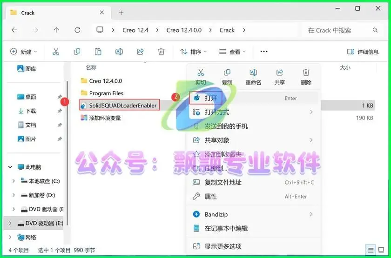Viewport: 391px width, 258px height.
Task: Toggle the 详细信息 details pane
Action: pyautogui.click(x=363, y=52)
